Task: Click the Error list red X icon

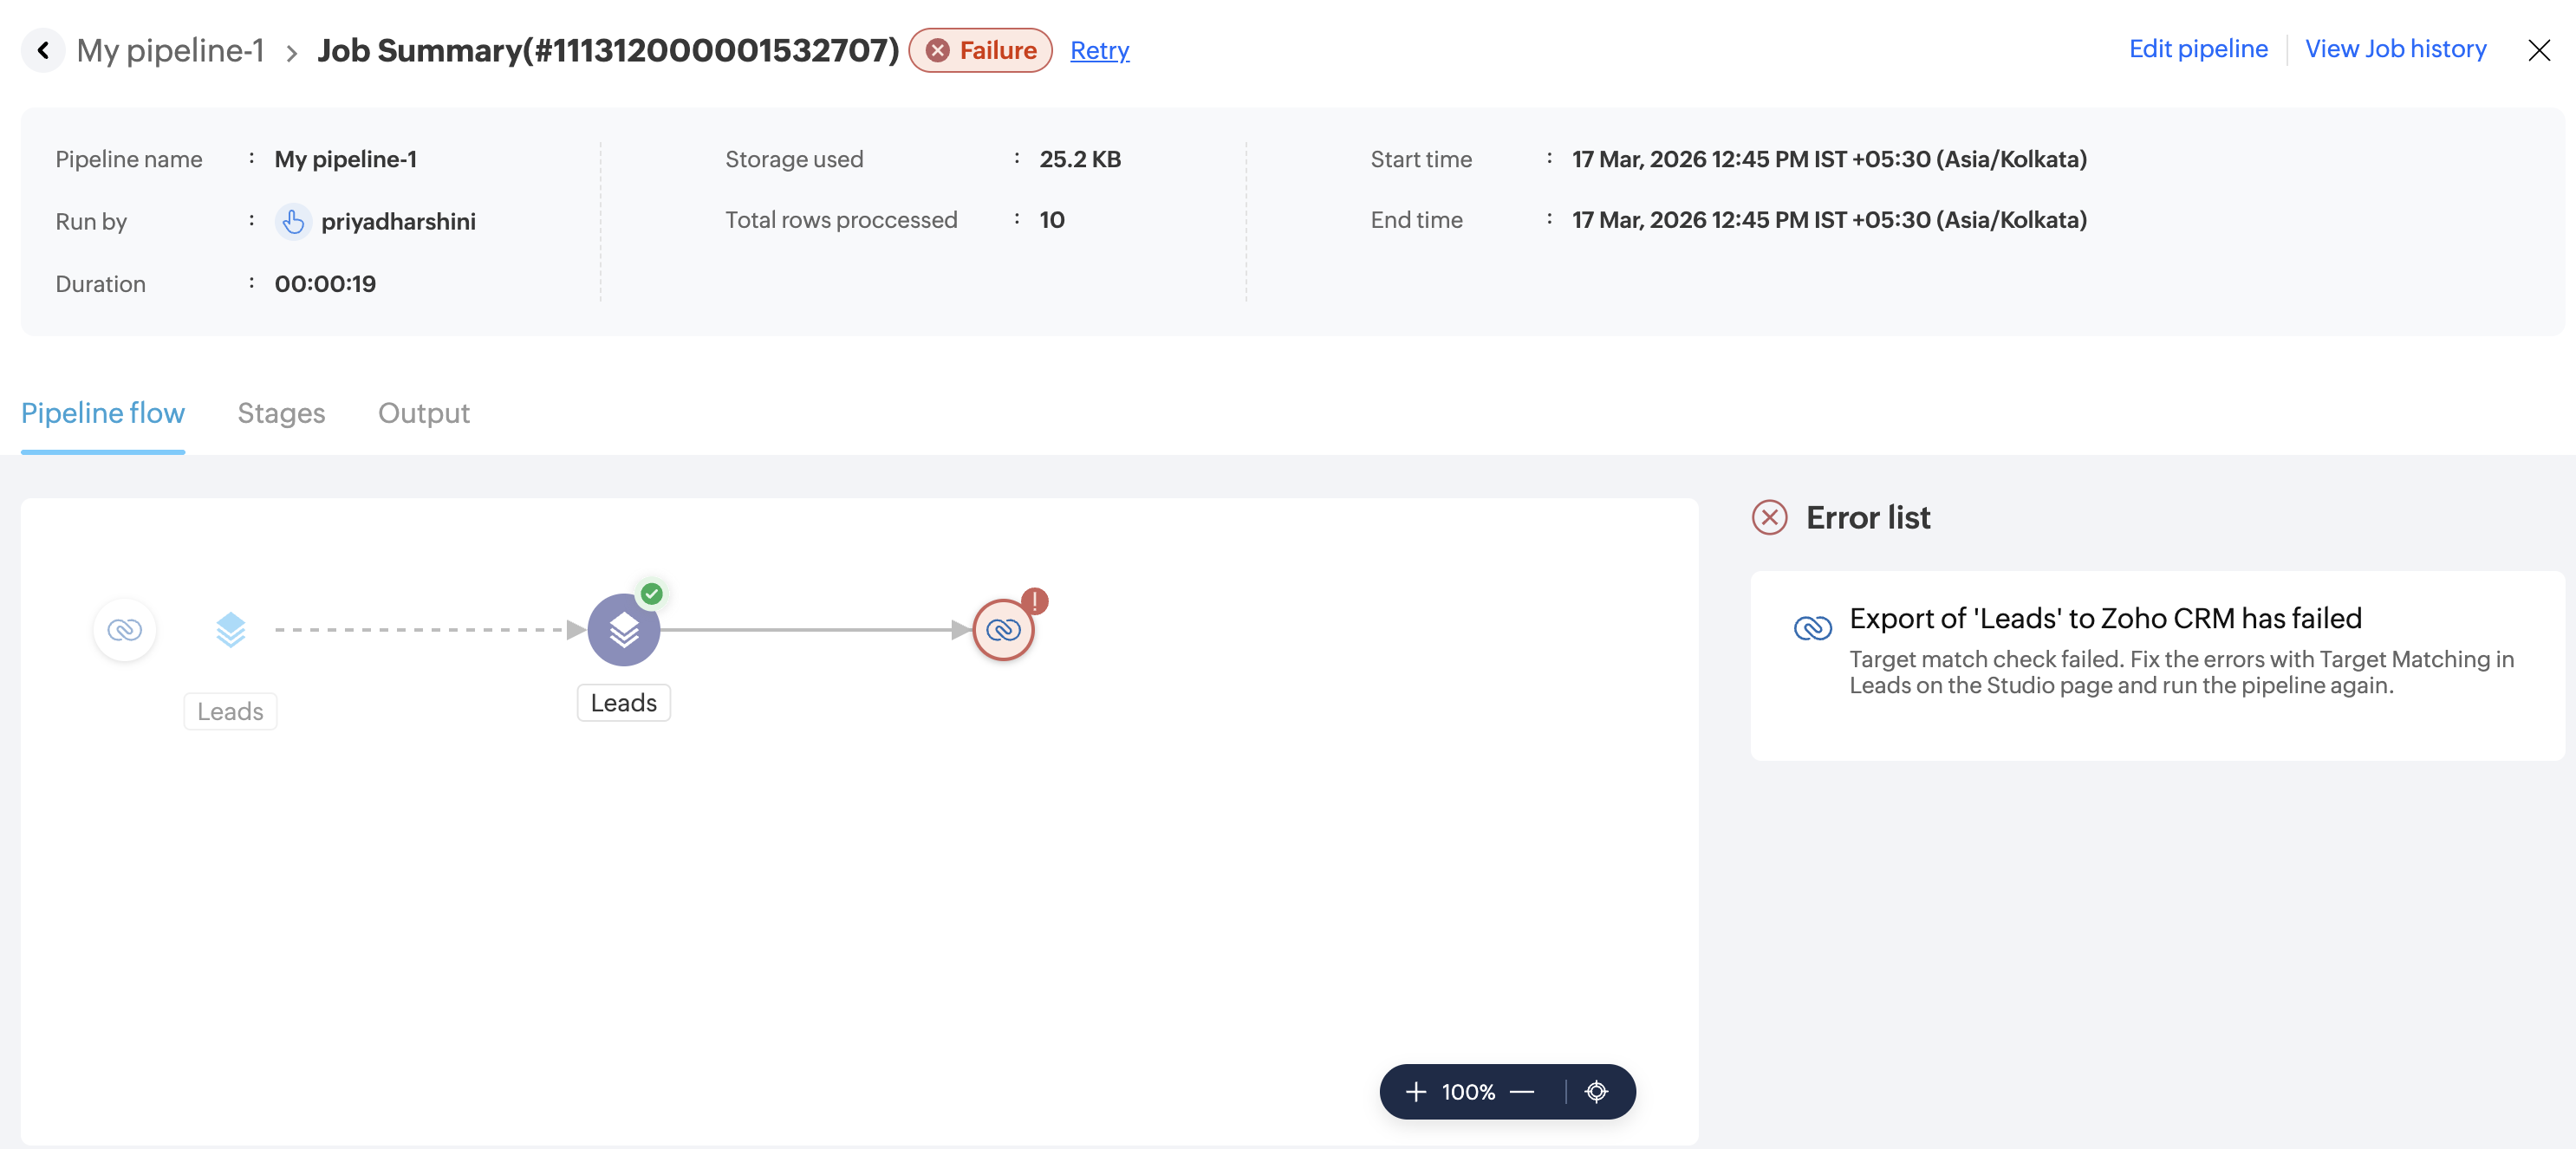Action: point(1769,517)
